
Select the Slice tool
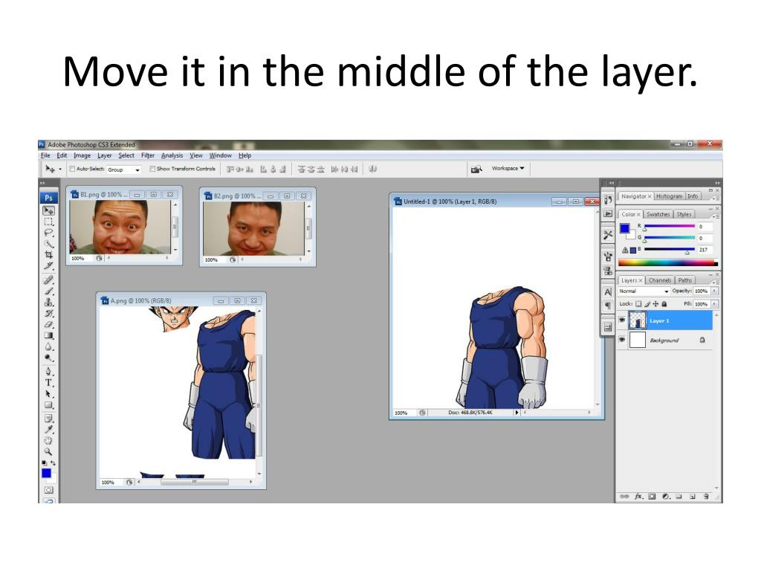pyautogui.click(x=48, y=265)
